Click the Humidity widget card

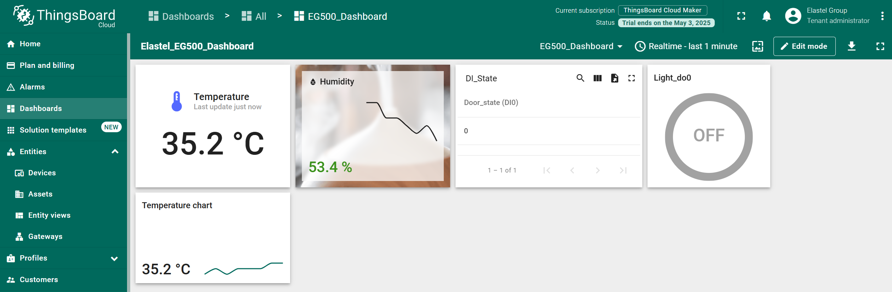[x=373, y=126]
